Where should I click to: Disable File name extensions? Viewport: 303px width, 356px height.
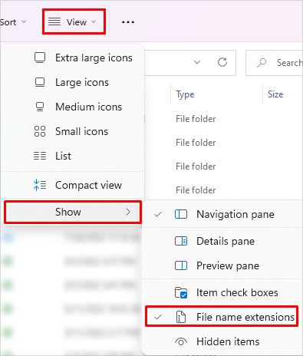click(x=222, y=317)
